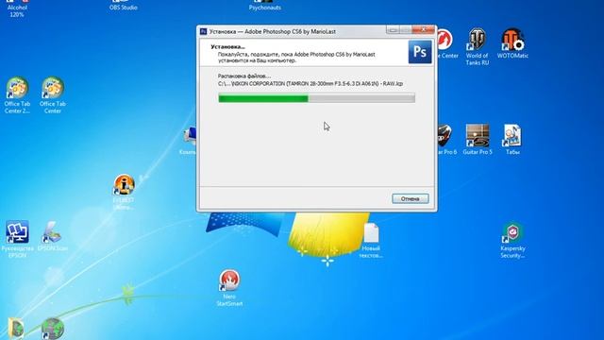This screenshot has width=604, height=340.
Task: Select the Kaspersky Security desktop icon
Action: click(512, 241)
